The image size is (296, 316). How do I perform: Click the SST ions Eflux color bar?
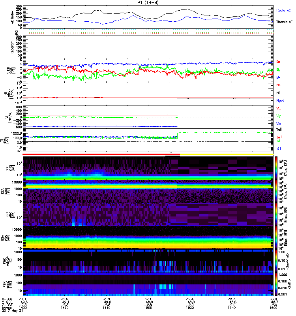click(276, 168)
